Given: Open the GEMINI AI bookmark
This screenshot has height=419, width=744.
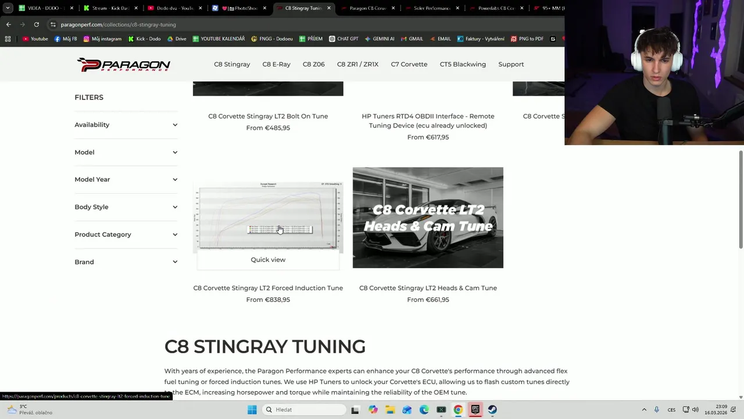Looking at the screenshot, I should point(380,39).
